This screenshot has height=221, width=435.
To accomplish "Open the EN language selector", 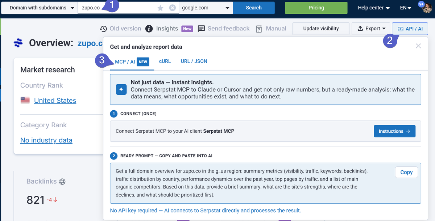I will pos(406,8).
